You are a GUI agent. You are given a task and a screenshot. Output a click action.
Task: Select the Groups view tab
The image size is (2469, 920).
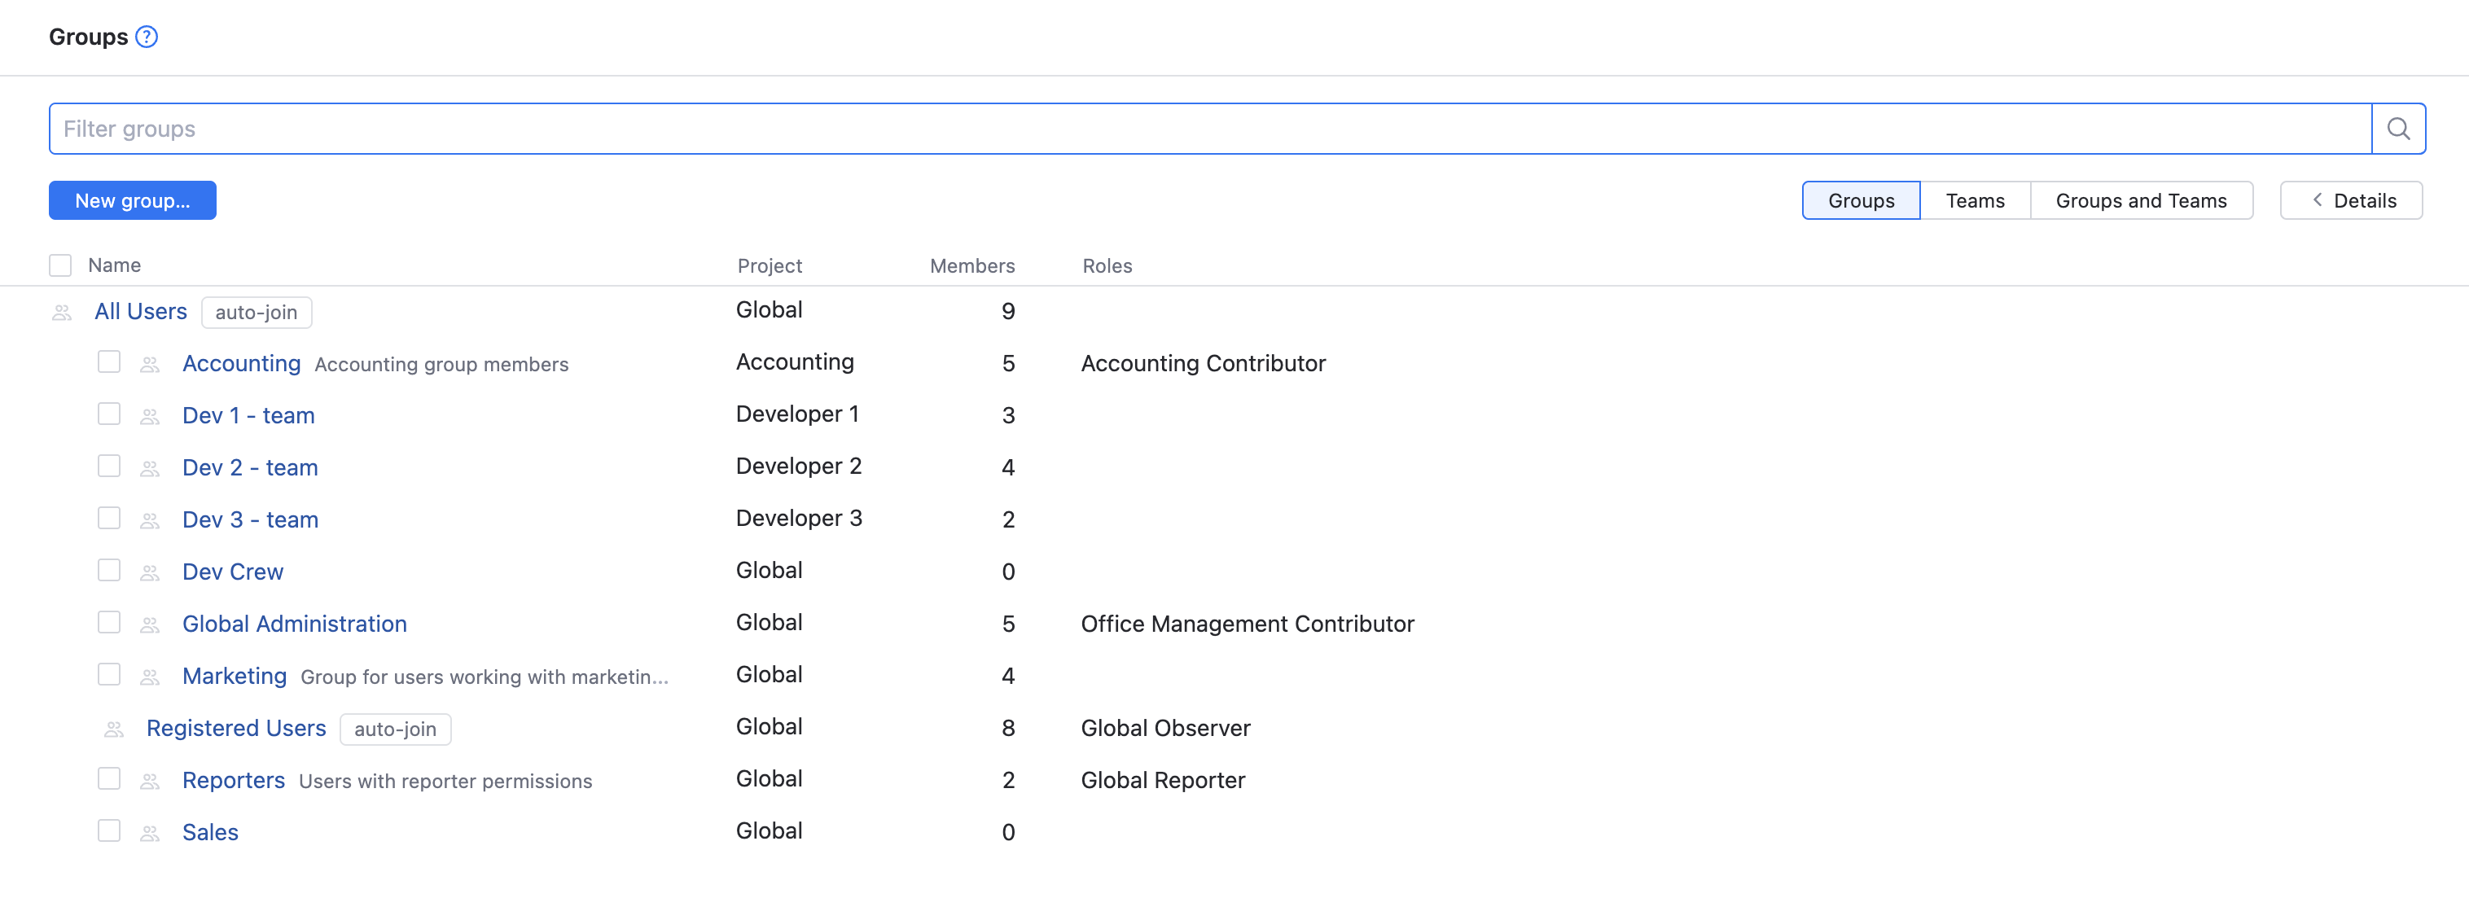click(x=1861, y=200)
